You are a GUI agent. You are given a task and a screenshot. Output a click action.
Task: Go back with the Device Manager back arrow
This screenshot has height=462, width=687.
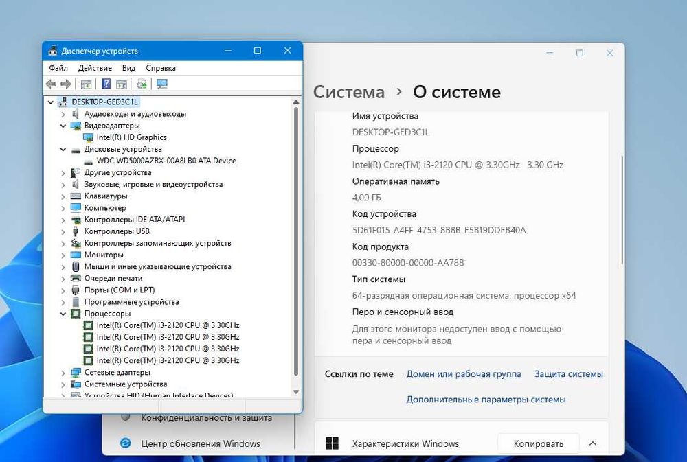click(51, 84)
